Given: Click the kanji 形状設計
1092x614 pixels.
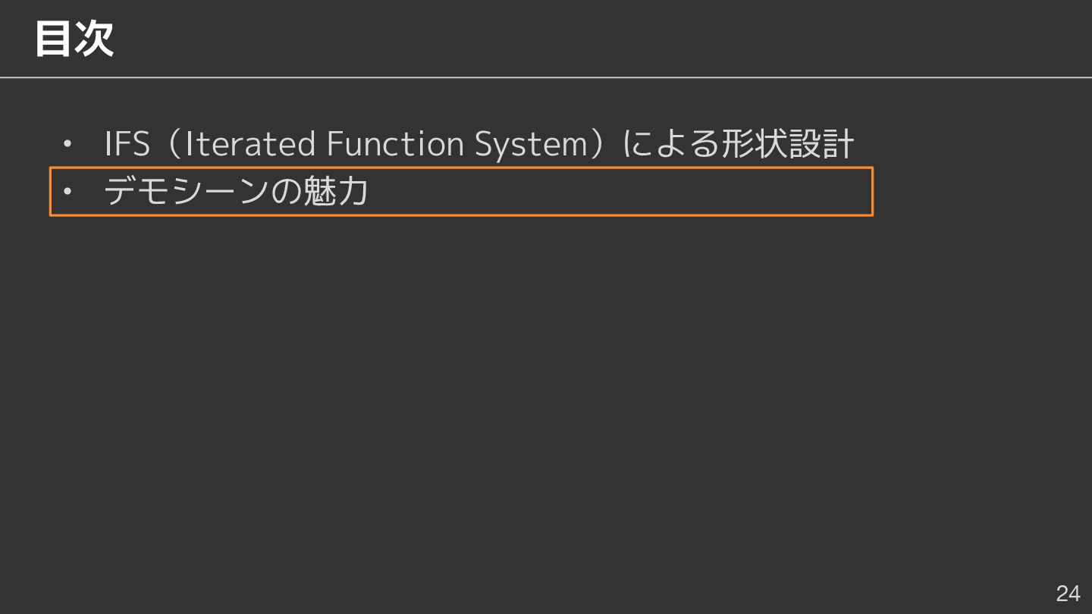Looking at the screenshot, I should (787, 144).
